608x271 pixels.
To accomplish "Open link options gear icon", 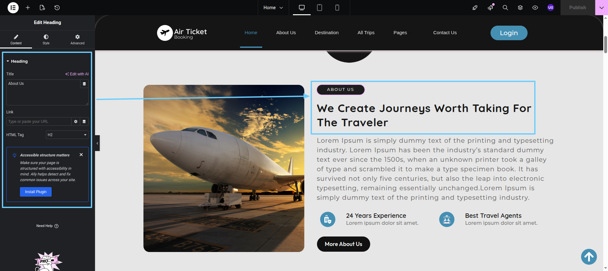I will (x=76, y=122).
